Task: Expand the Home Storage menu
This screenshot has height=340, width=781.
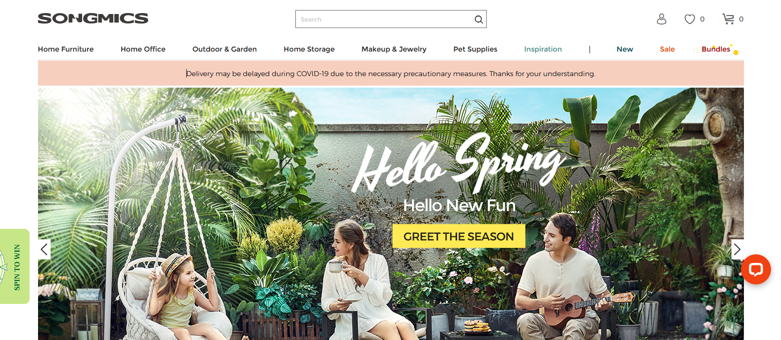Action: coord(309,49)
